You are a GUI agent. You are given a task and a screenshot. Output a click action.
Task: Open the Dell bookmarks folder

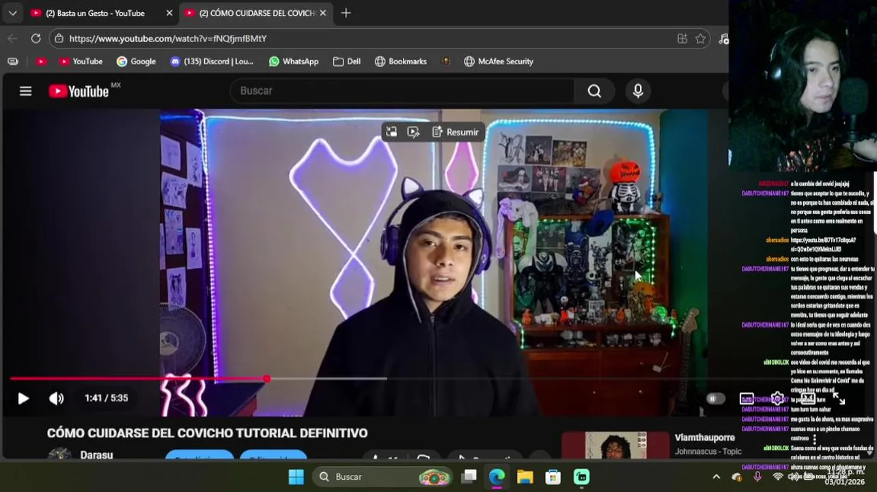pyautogui.click(x=346, y=61)
